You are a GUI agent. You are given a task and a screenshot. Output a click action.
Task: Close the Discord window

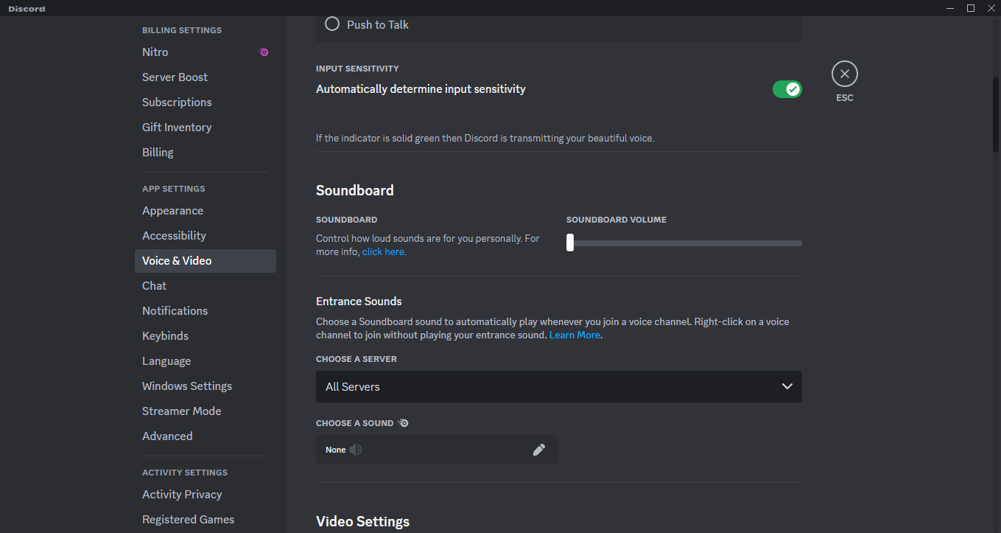coord(991,8)
